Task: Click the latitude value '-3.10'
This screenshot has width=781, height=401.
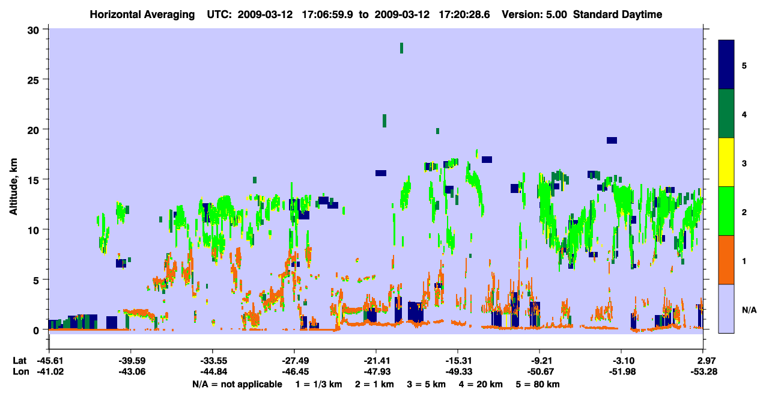Action: pos(622,361)
